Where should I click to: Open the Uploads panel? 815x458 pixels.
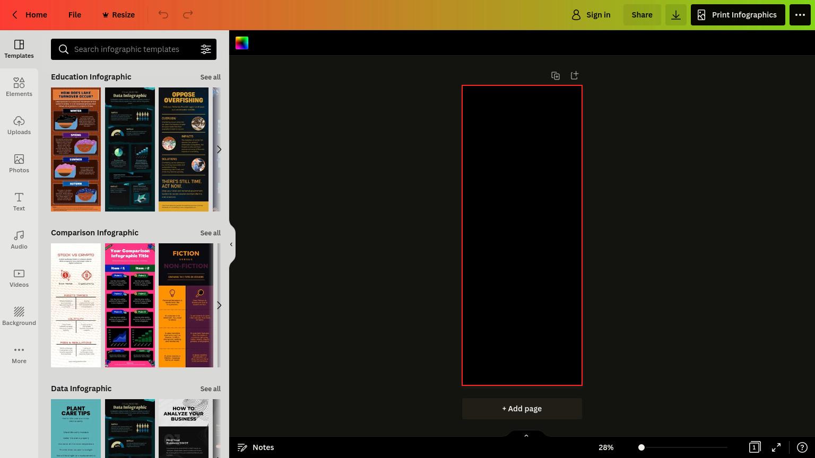(19, 126)
